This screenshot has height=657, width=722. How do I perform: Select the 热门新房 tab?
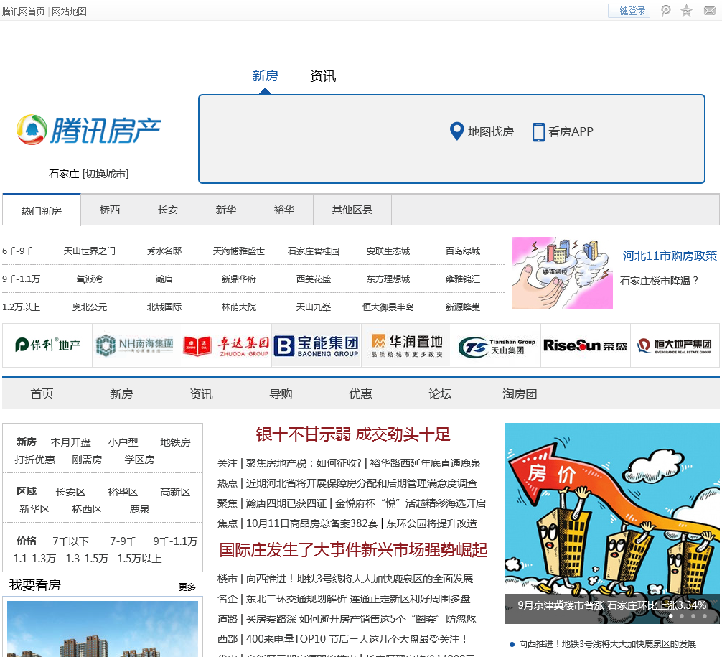click(x=42, y=210)
